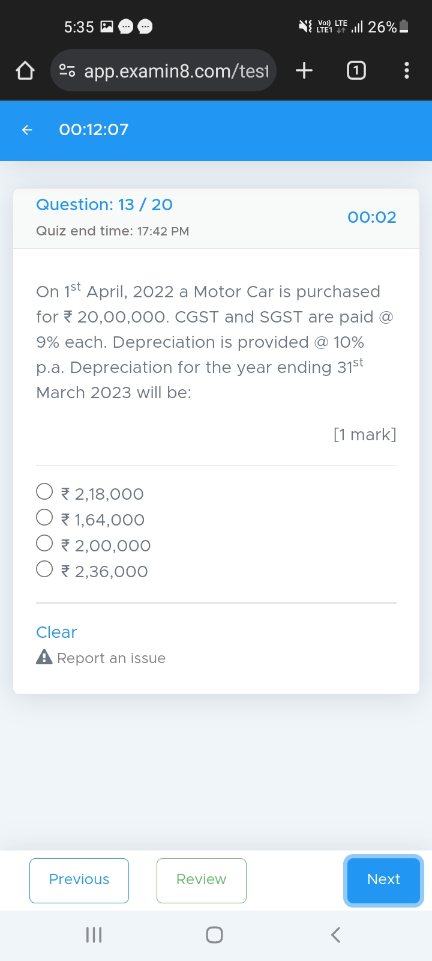Open the tab switcher showing 1 tab

tap(356, 71)
